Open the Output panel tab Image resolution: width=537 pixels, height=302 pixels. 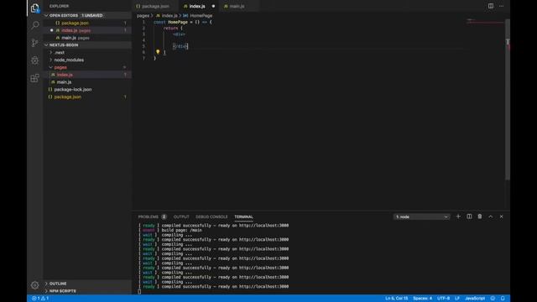click(x=181, y=216)
